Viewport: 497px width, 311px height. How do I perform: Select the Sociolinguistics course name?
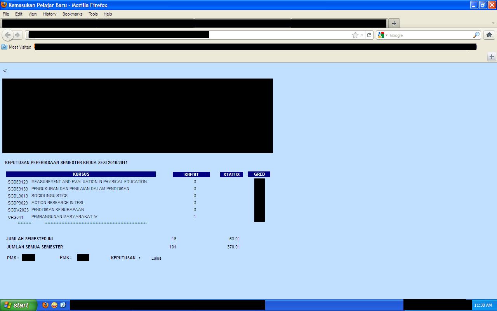pos(49,196)
